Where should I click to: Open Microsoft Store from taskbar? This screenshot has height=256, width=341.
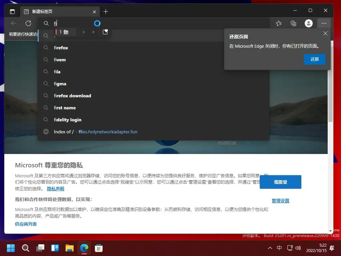(x=99, y=248)
